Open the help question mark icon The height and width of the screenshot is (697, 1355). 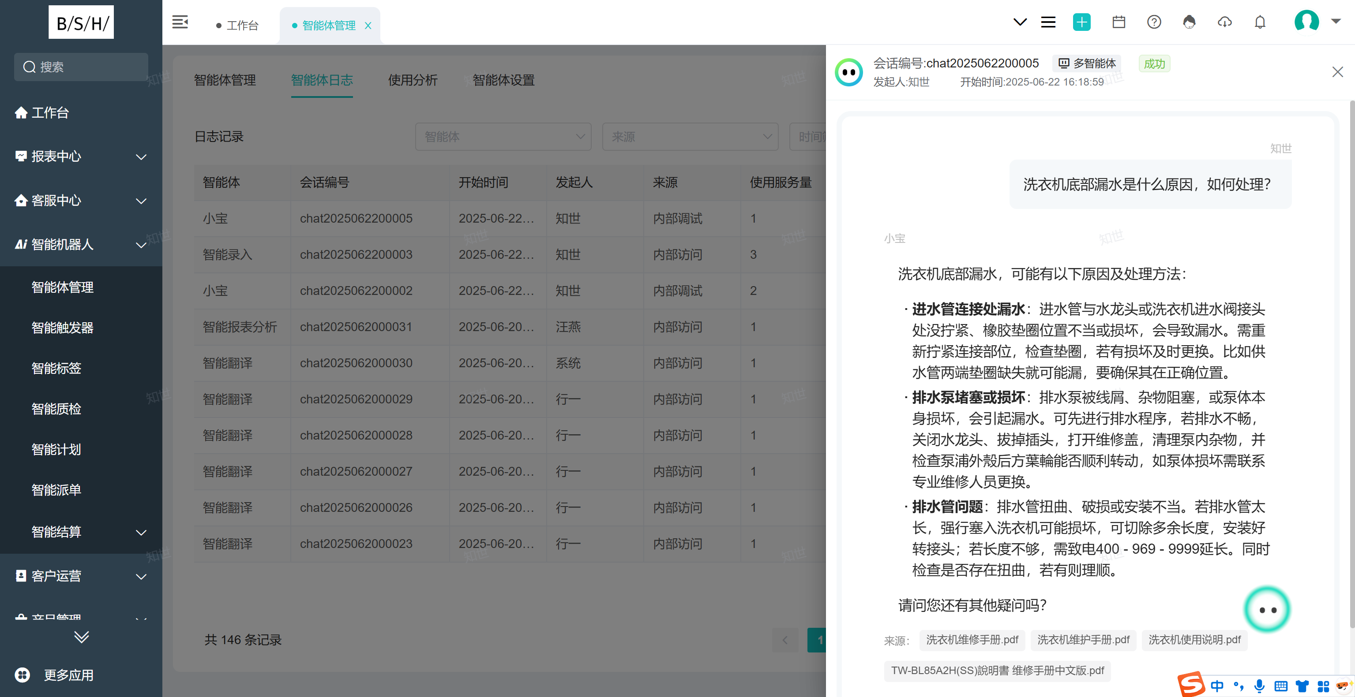click(x=1154, y=22)
